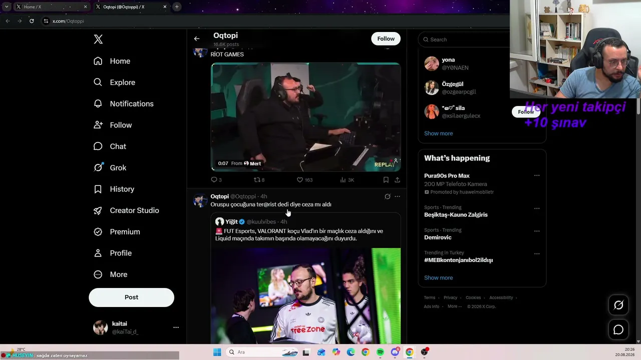Viewport: 641px width, 360px height.
Task: Click the Search field on X
Action: coord(465,39)
